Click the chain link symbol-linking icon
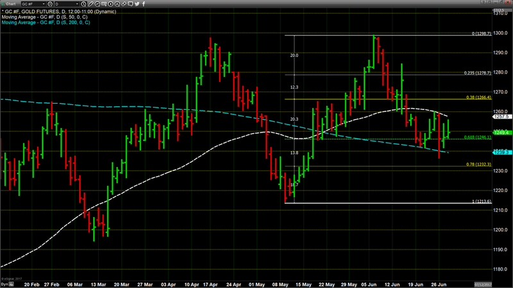The height and width of the screenshot is (288, 513). (x=124, y=4)
